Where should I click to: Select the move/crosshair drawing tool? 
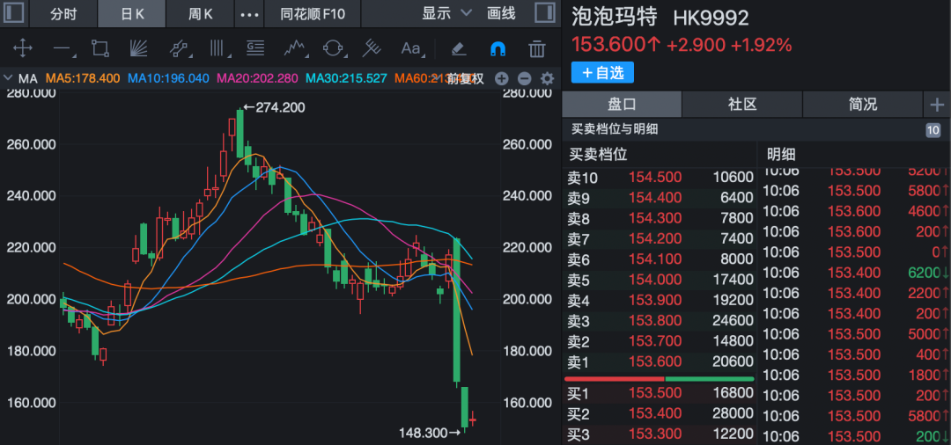22,48
